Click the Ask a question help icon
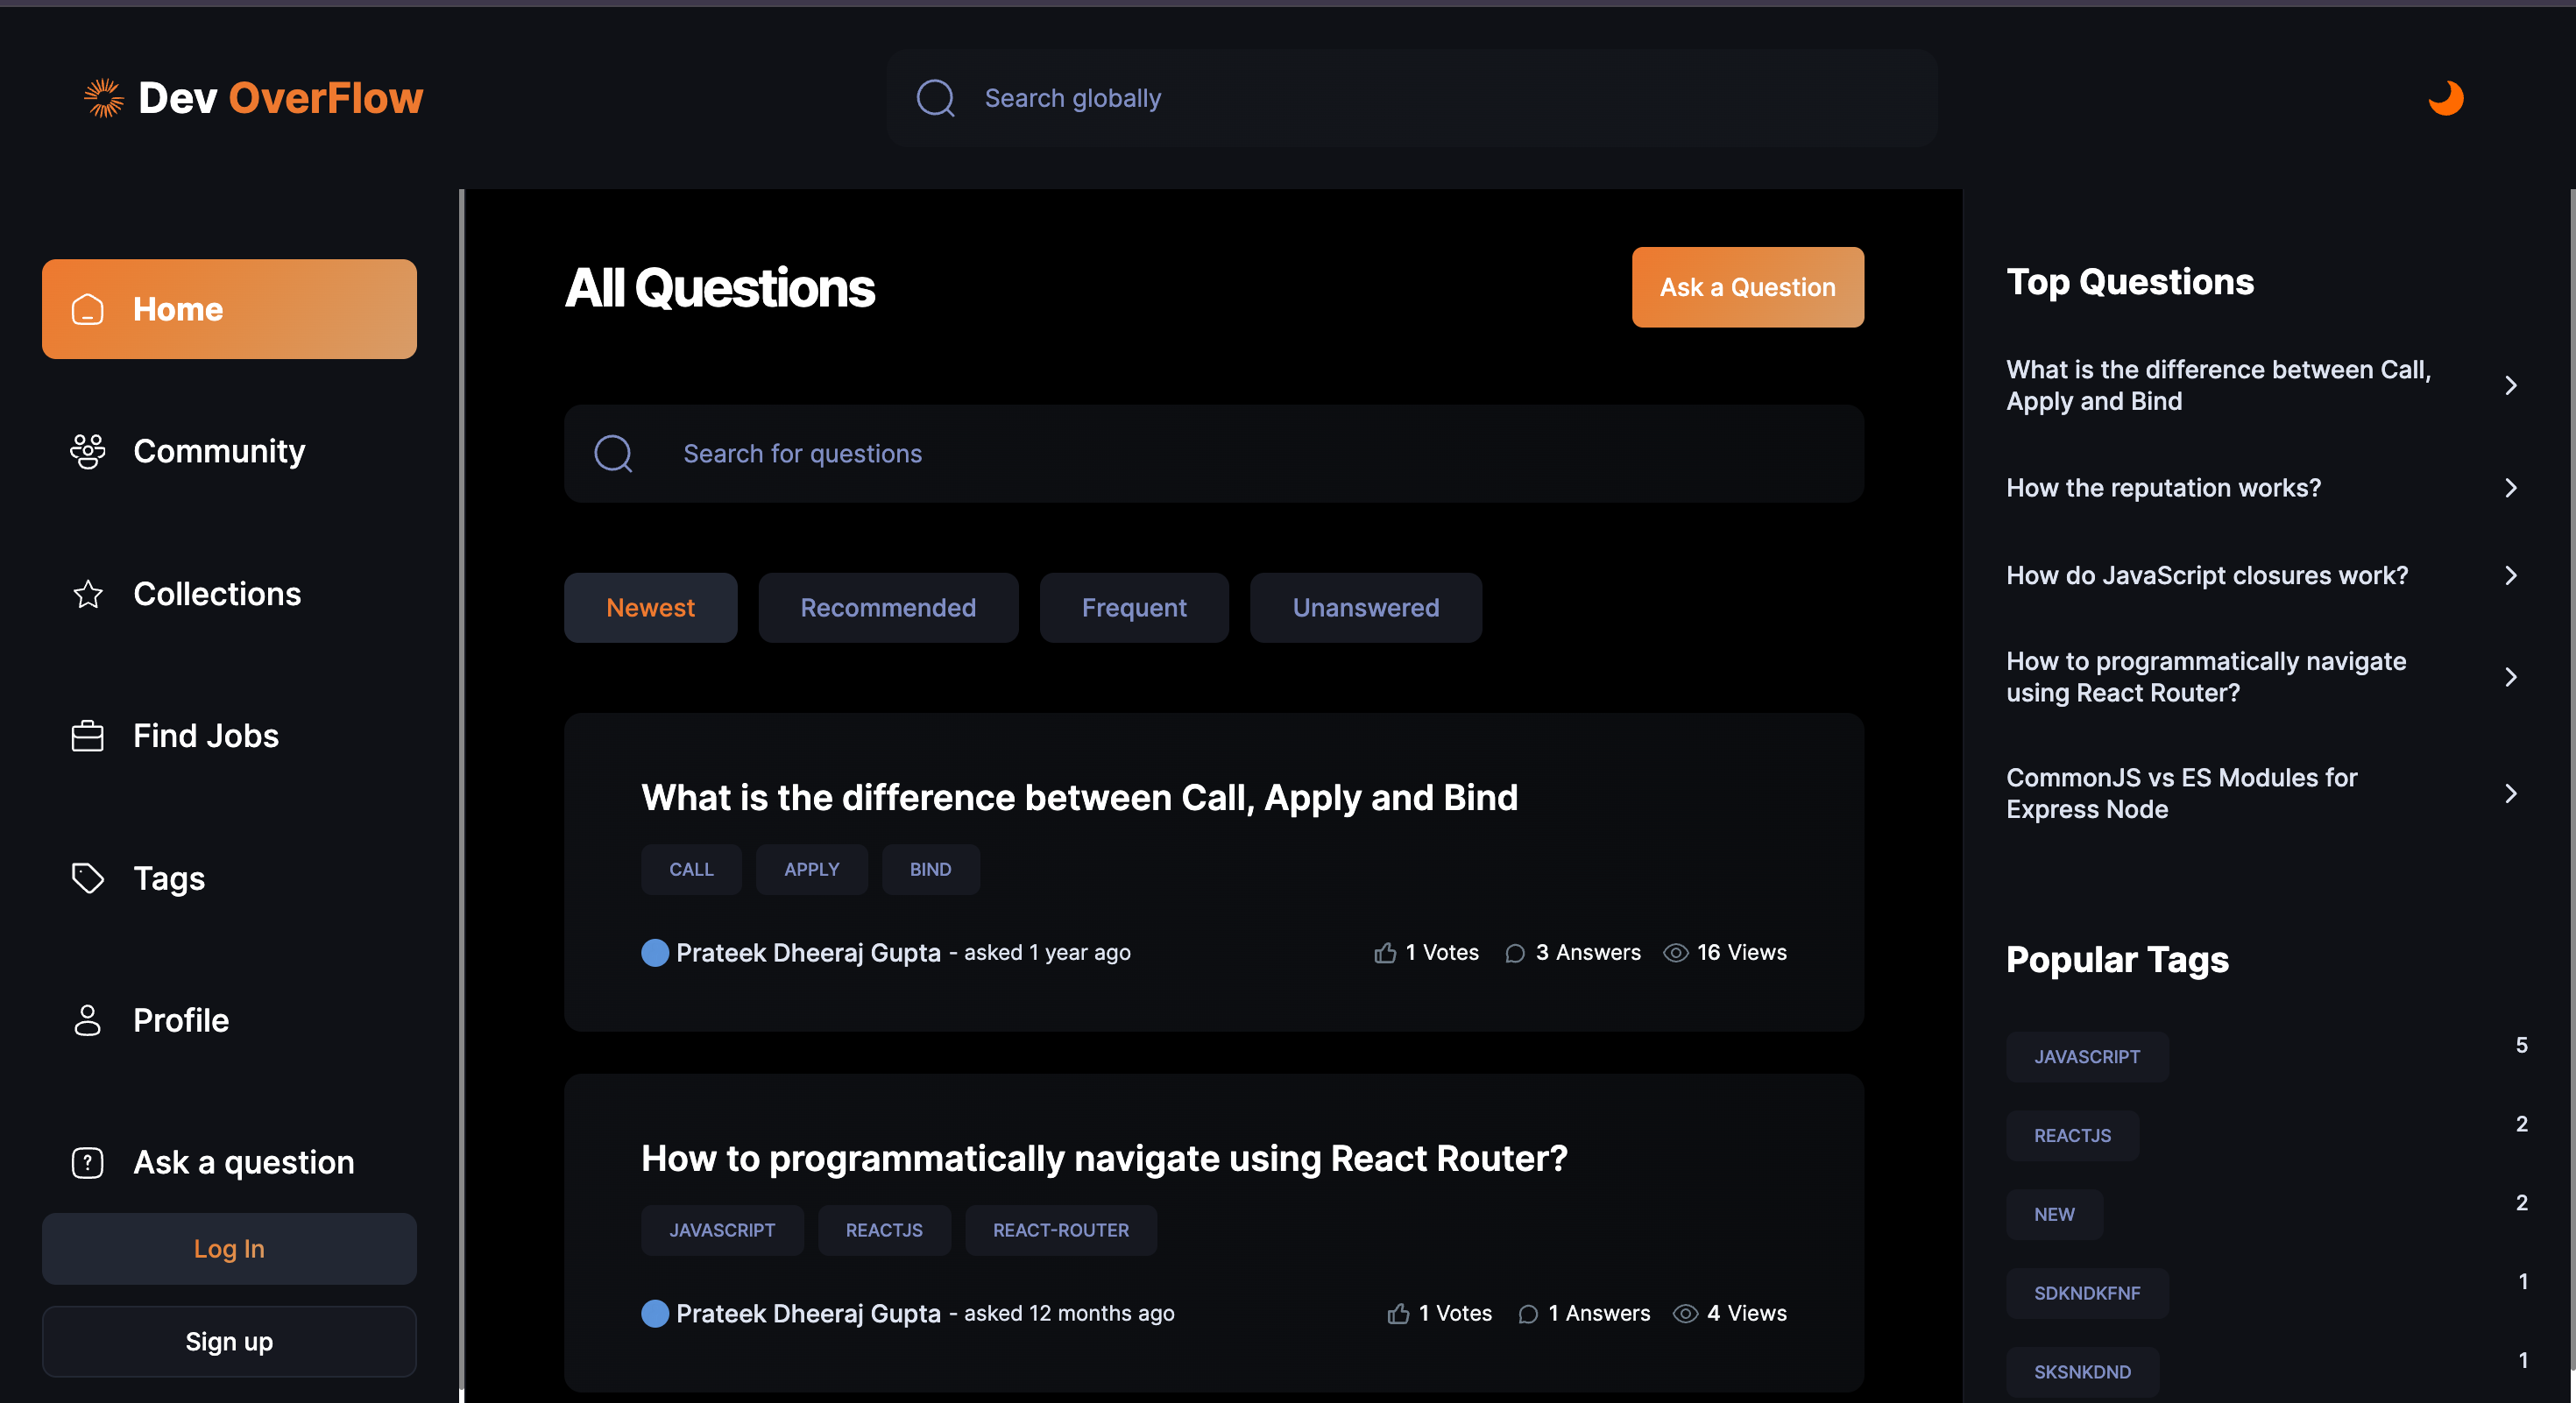The height and width of the screenshot is (1403, 2576). coord(88,1162)
